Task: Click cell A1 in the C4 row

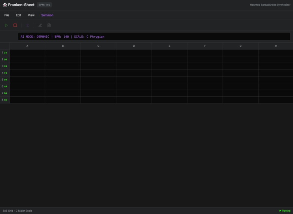Action: (27, 53)
